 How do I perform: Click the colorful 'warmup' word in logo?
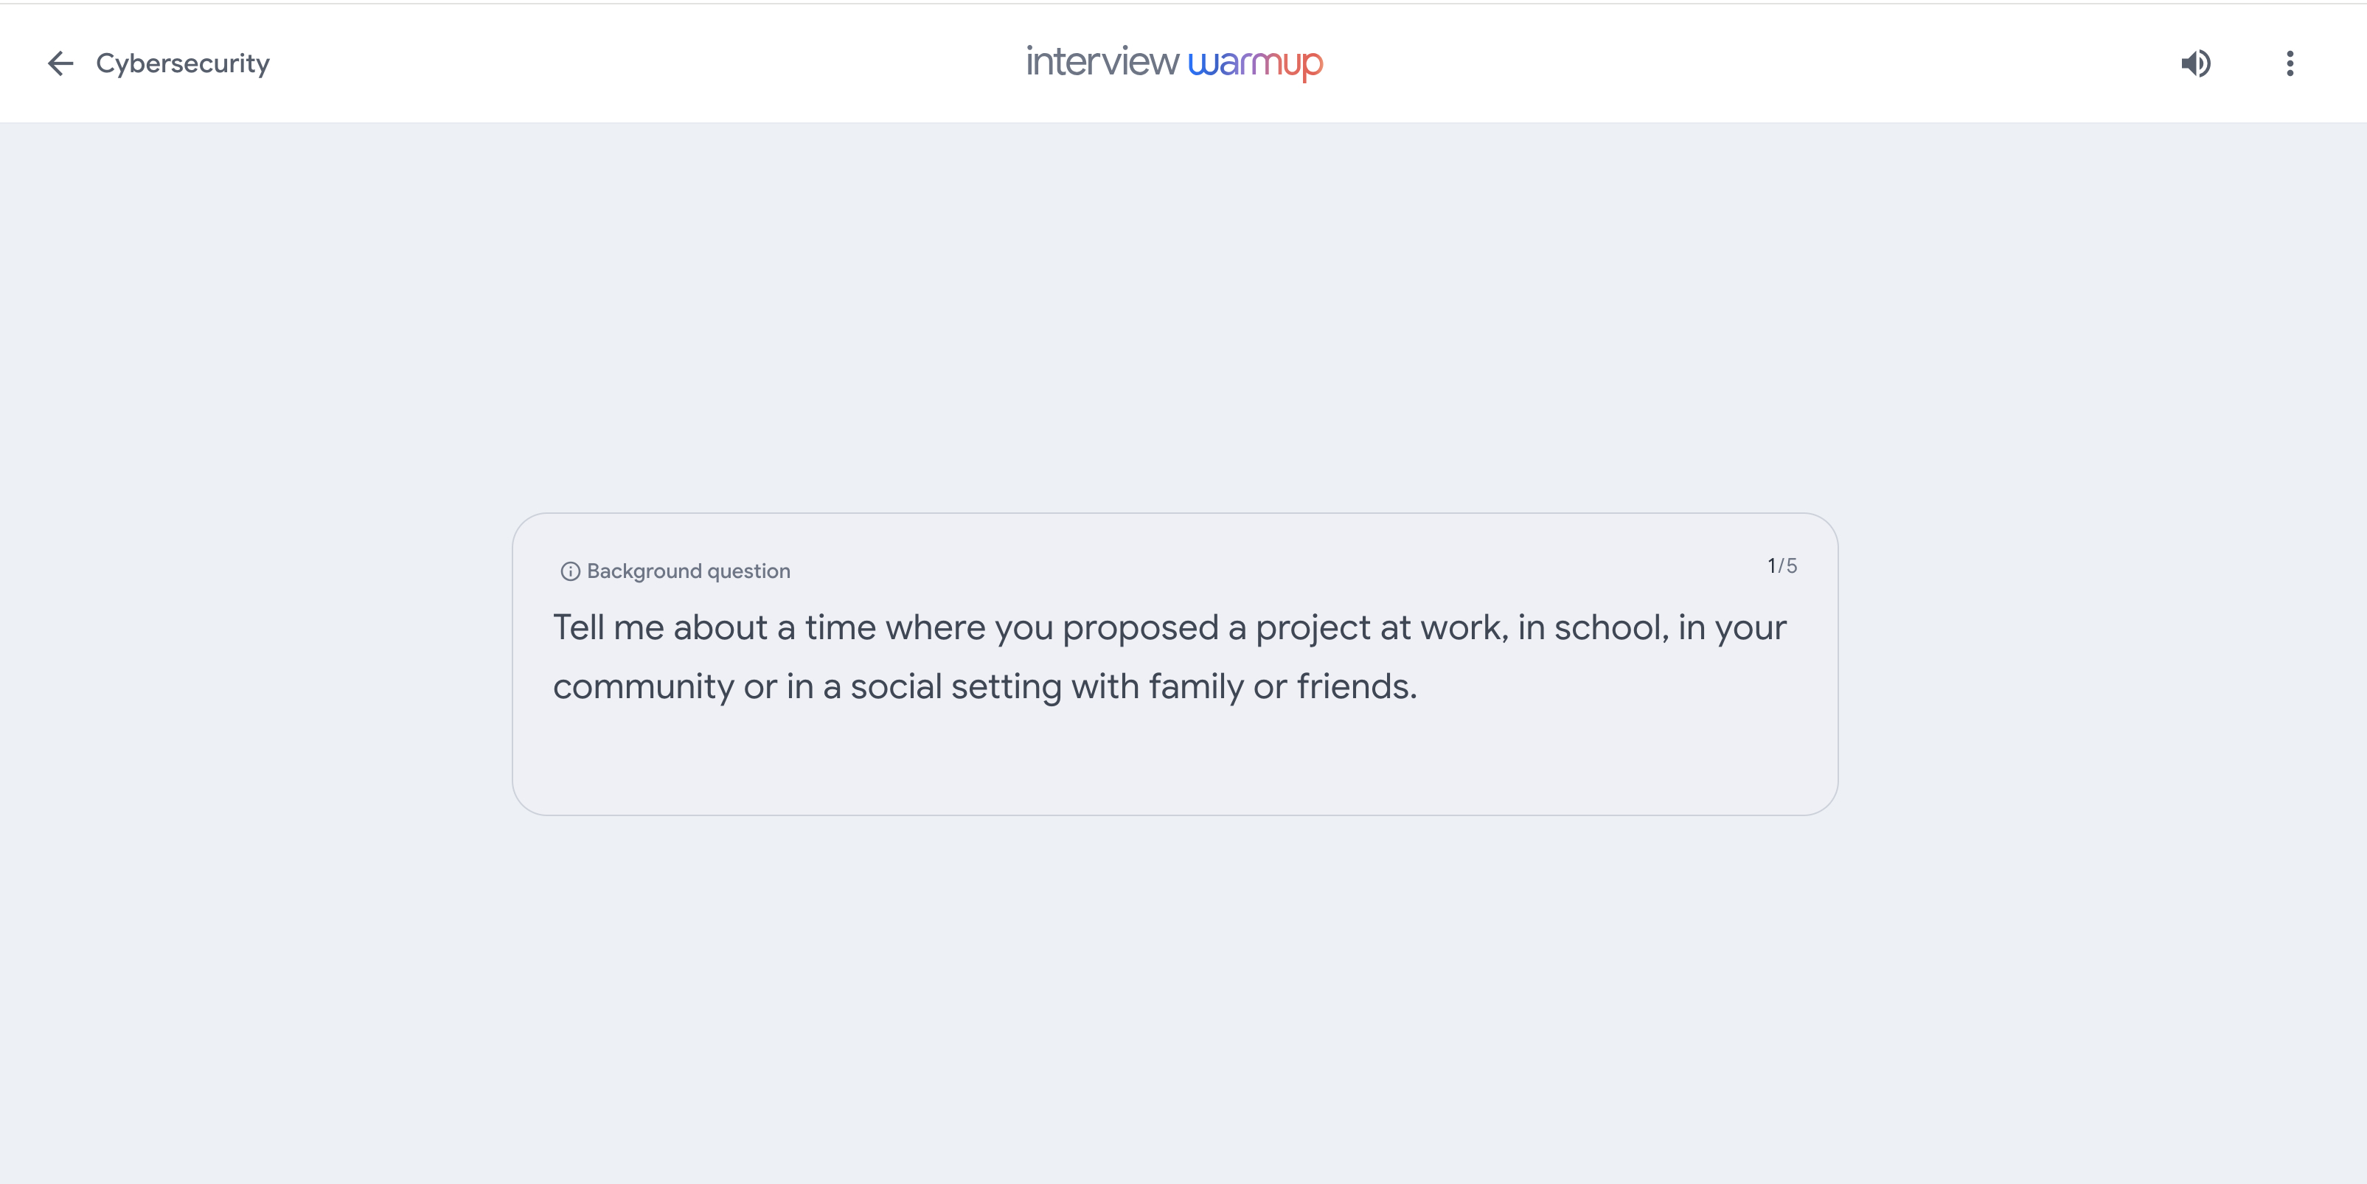(x=1255, y=64)
